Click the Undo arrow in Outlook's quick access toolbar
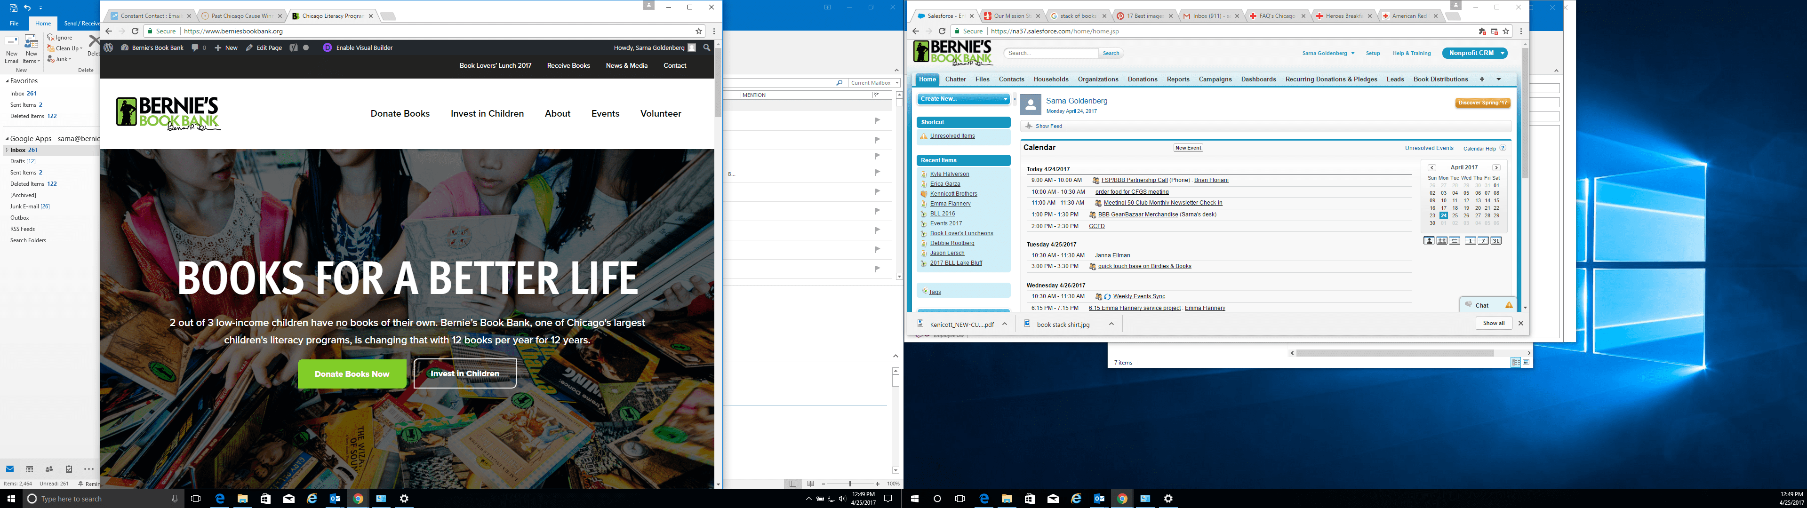Image resolution: width=1807 pixels, height=508 pixels. [x=27, y=8]
